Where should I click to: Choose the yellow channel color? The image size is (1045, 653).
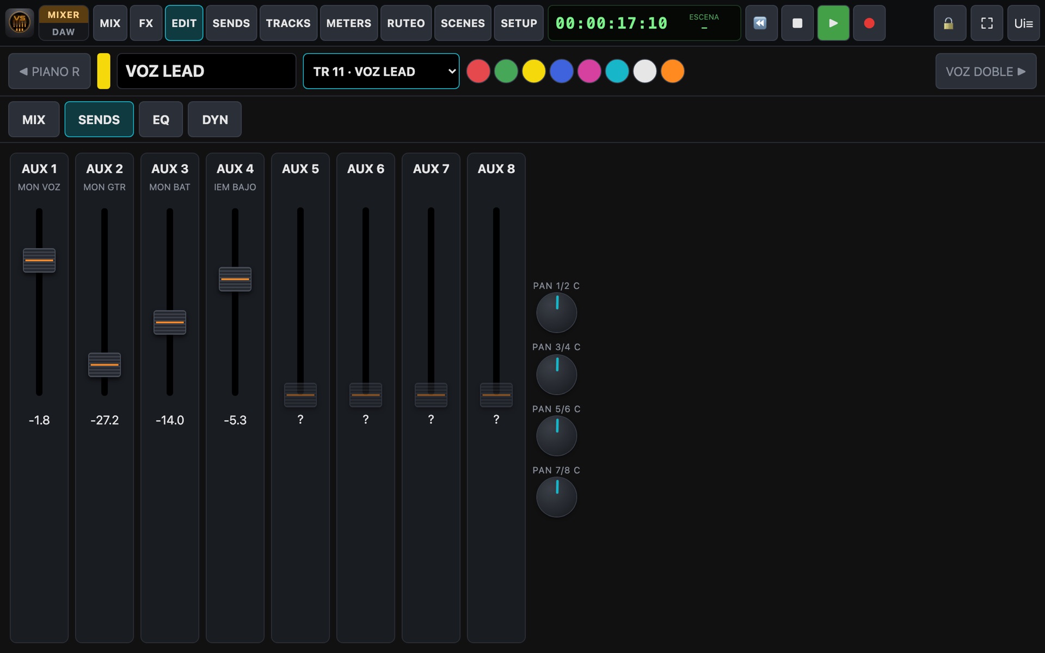pos(534,71)
